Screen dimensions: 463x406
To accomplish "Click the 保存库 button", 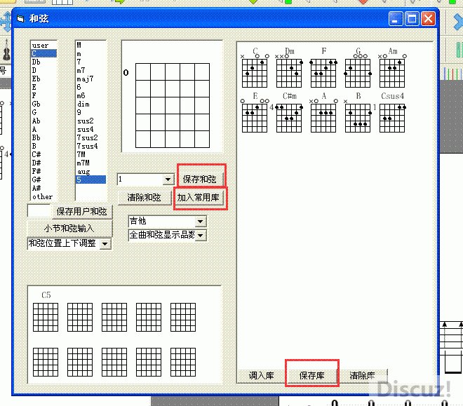I will [311, 376].
